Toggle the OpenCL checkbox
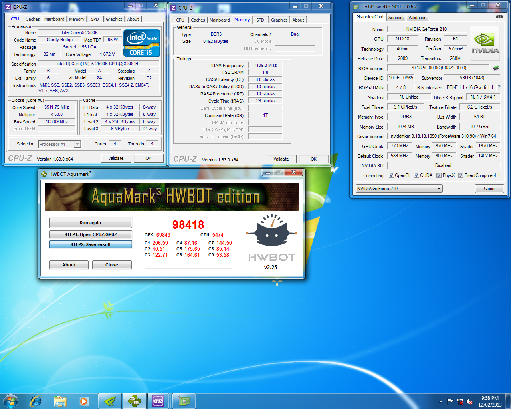Viewport: 511px width, 409px height. point(391,175)
